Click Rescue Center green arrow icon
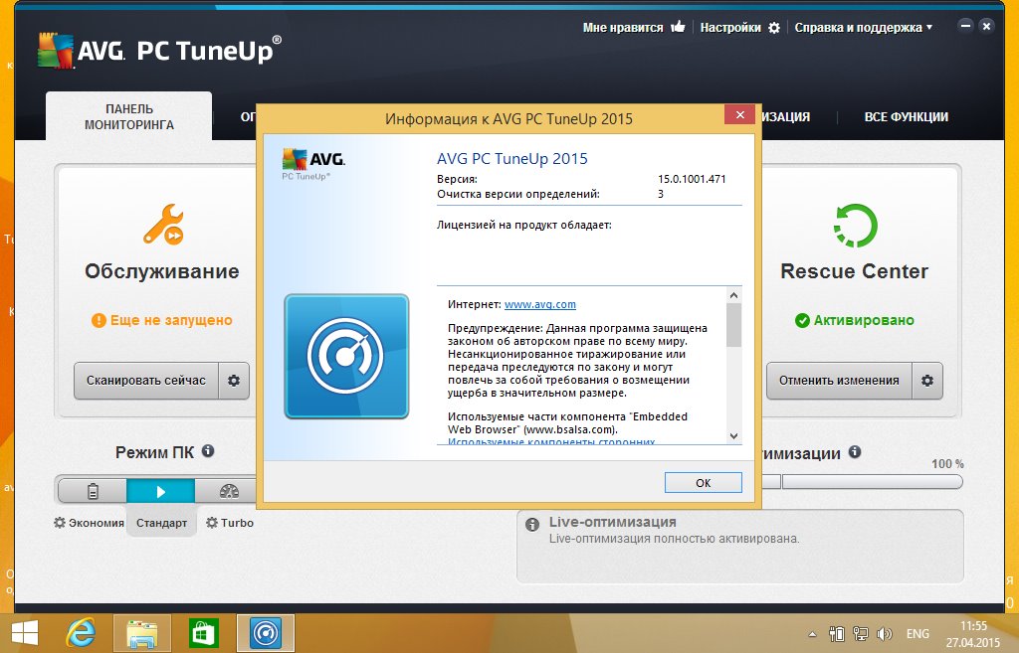Viewport: 1019px width, 653px height. [855, 226]
